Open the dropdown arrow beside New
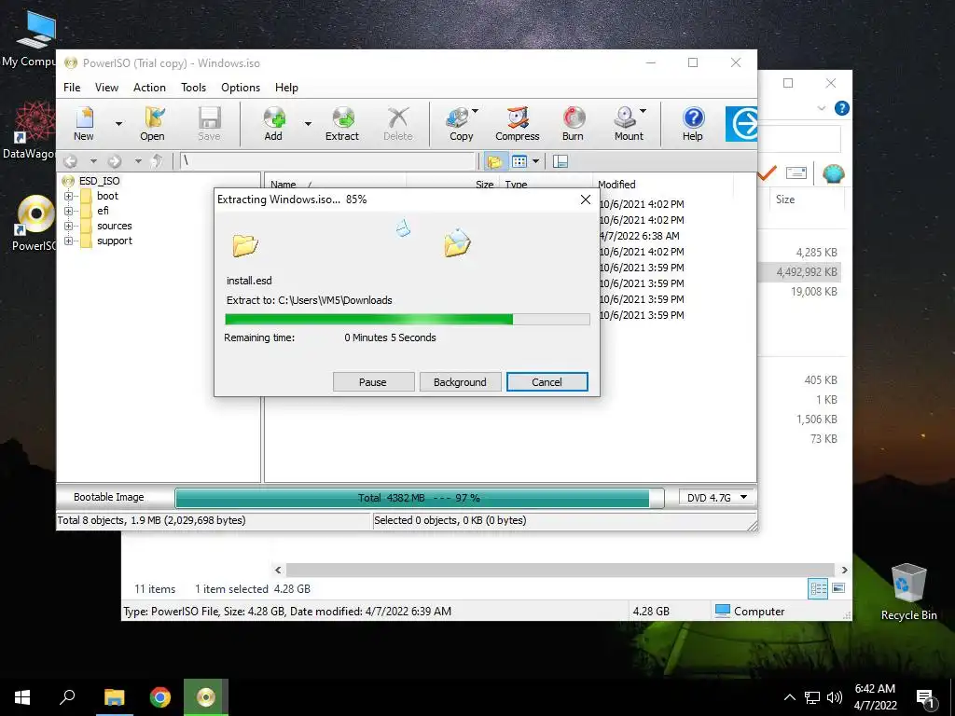 (x=118, y=124)
